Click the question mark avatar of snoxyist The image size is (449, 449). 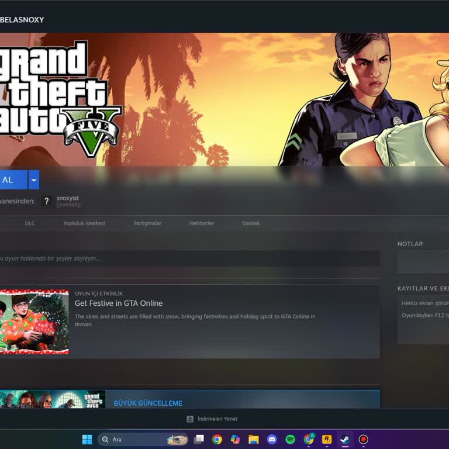pyautogui.click(x=47, y=201)
